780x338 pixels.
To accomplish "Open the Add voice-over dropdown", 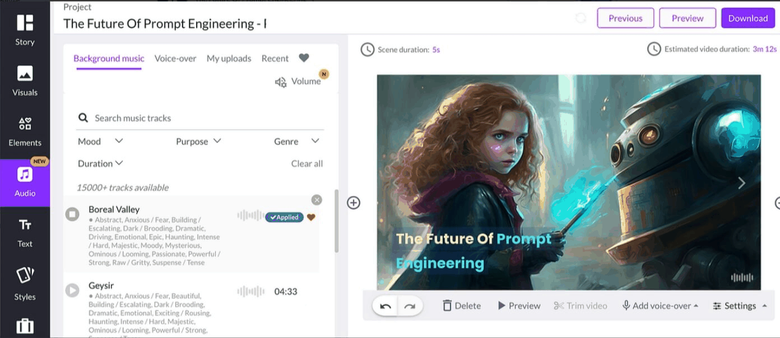I will click(x=661, y=306).
